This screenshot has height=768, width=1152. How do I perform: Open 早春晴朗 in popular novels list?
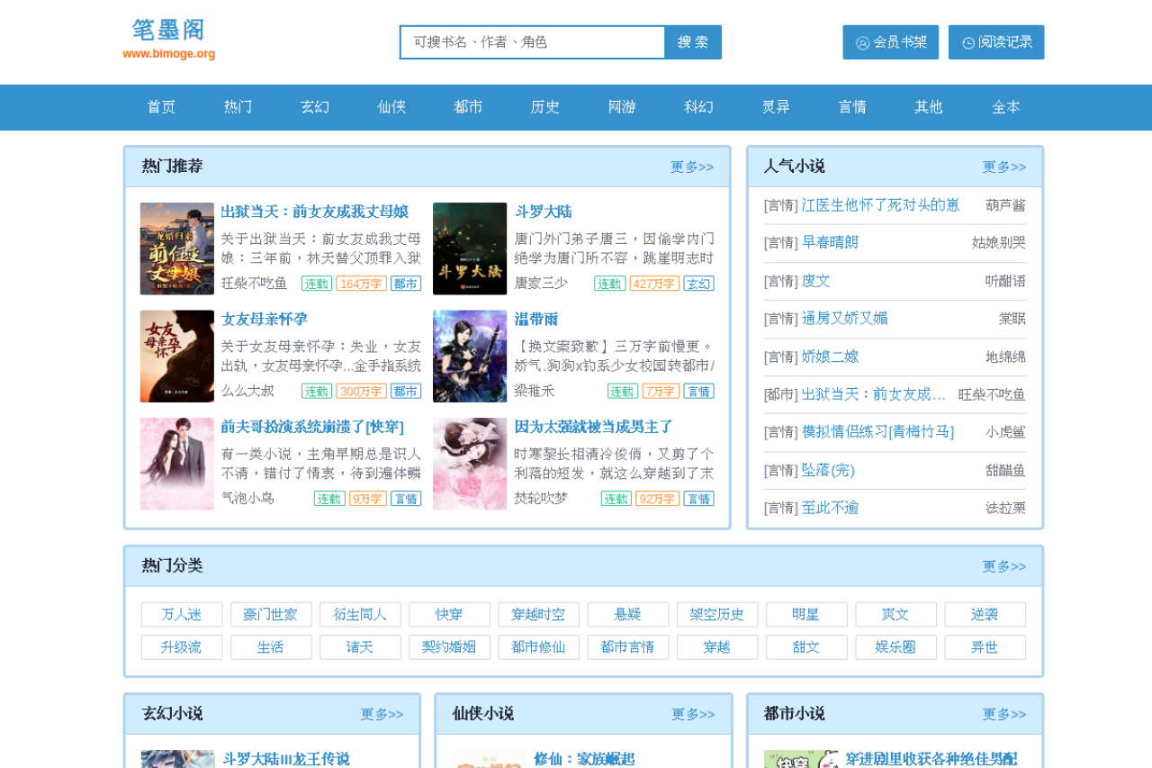[830, 242]
